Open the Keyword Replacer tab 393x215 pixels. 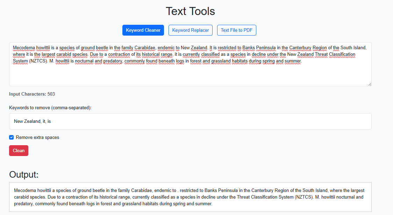[x=191, y=30]
